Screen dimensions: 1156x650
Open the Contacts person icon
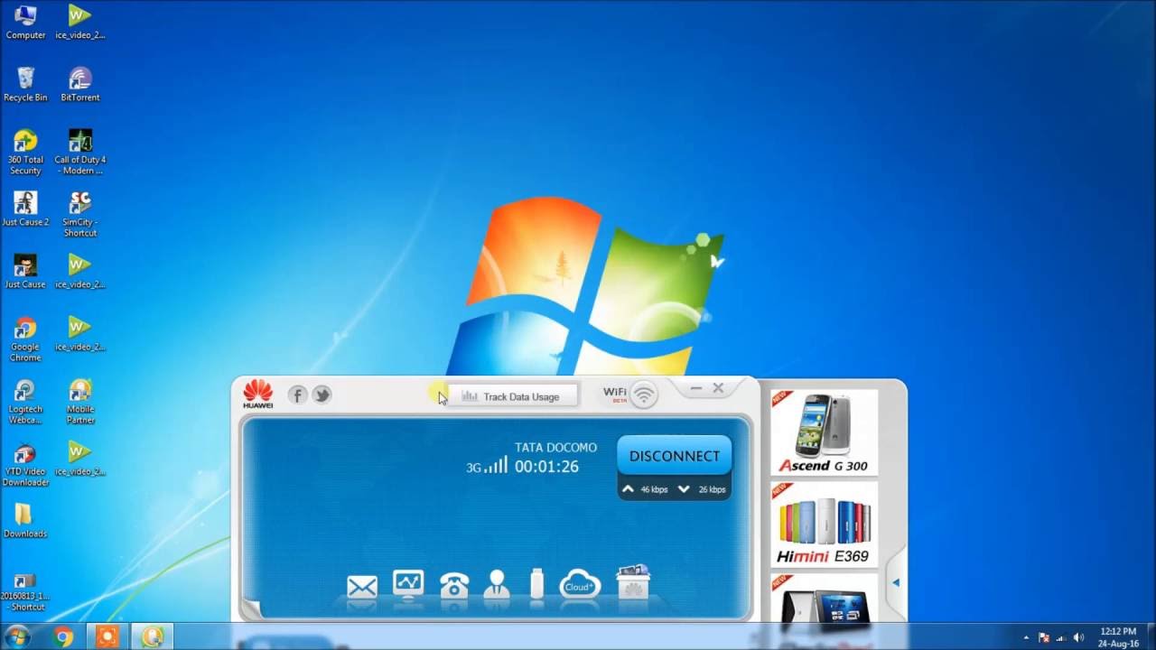[496, 584]
